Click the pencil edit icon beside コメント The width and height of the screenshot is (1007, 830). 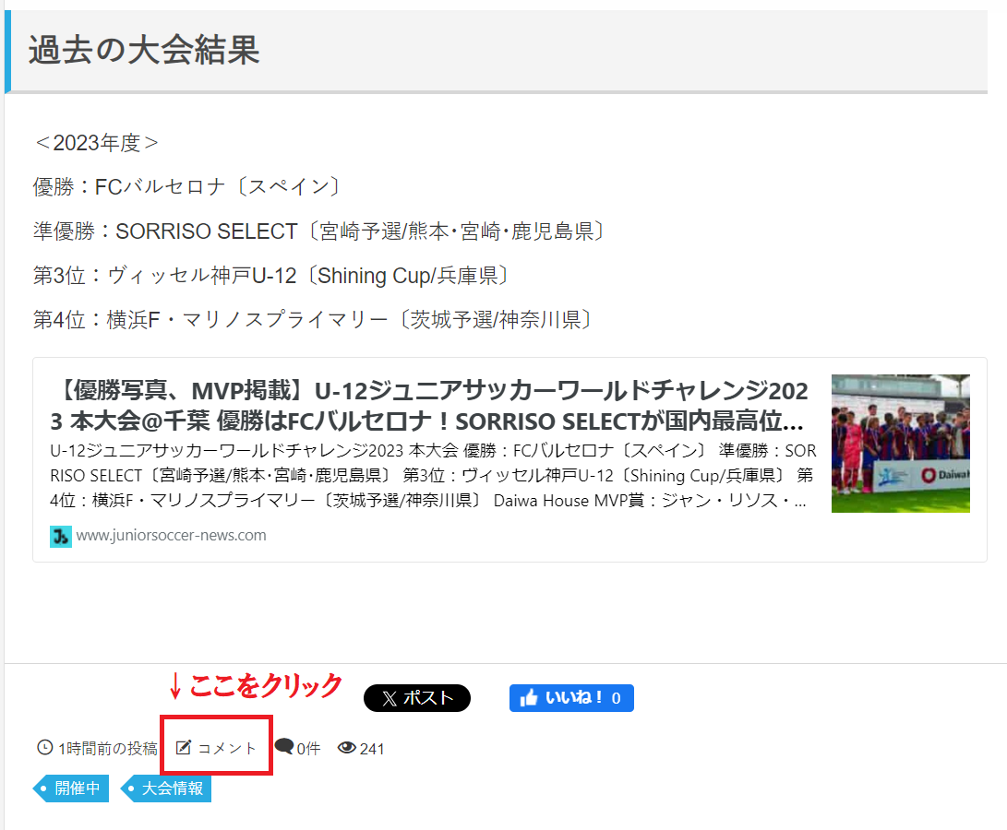pyautogui.click(x=184, y=747)
